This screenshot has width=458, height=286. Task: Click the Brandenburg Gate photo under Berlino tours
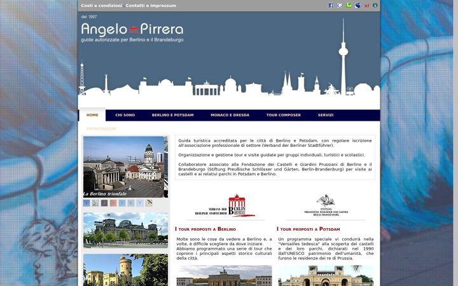(224, 275)
